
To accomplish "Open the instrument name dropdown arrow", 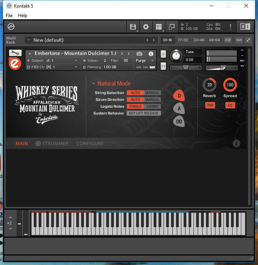I will pyautogui.click(x=30, y=54).
